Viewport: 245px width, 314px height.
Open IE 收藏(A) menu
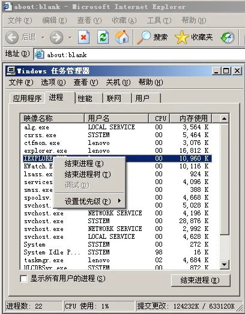124,20
